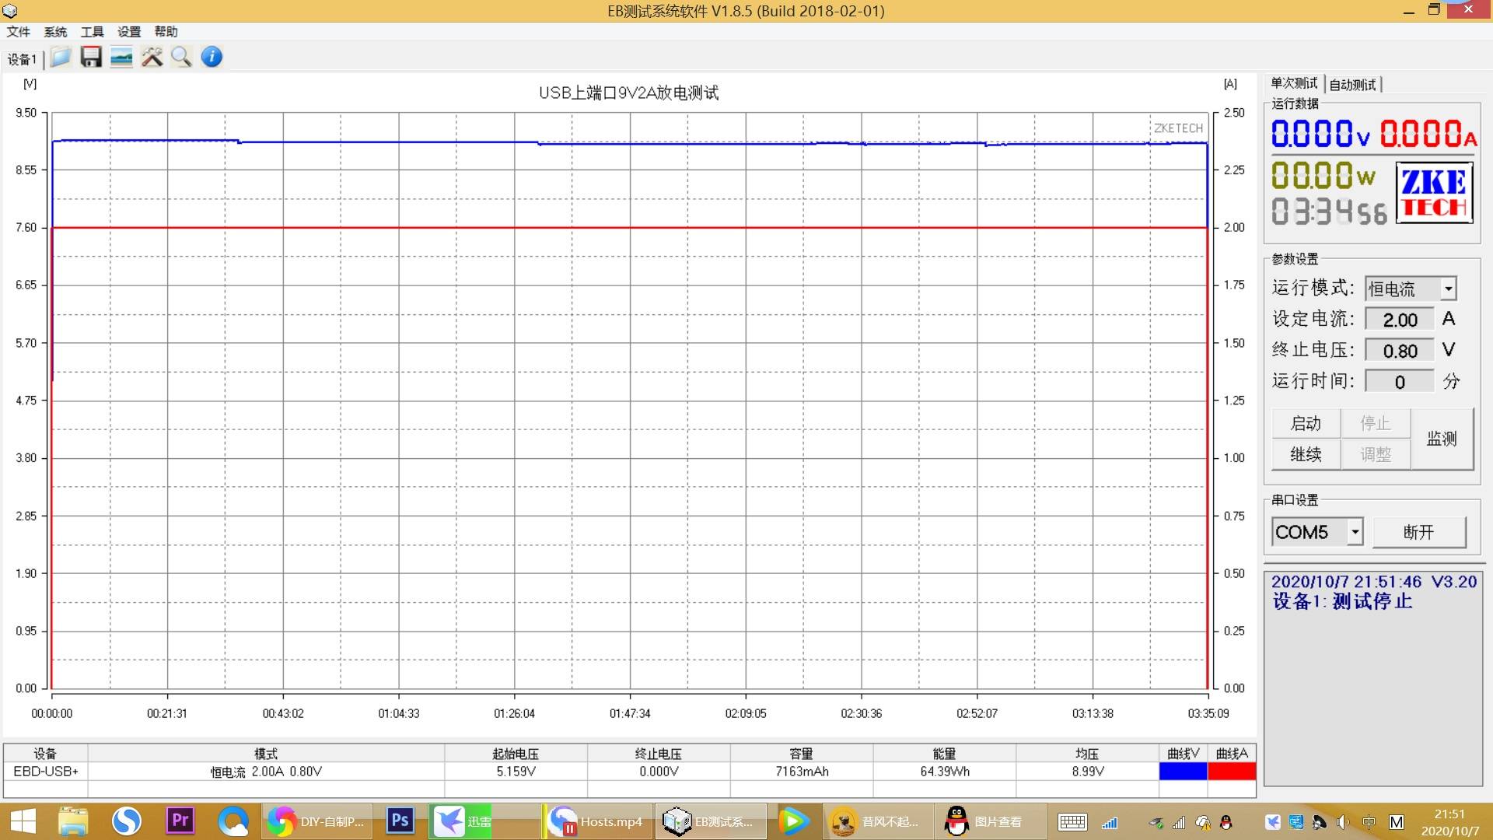The width and height of the screenshot is (1493, 840).
Task: Open the 设置 menu
Action: [x=129, y=32]
